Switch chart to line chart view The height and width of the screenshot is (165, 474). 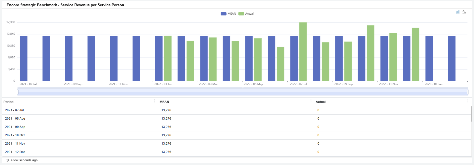464,12
